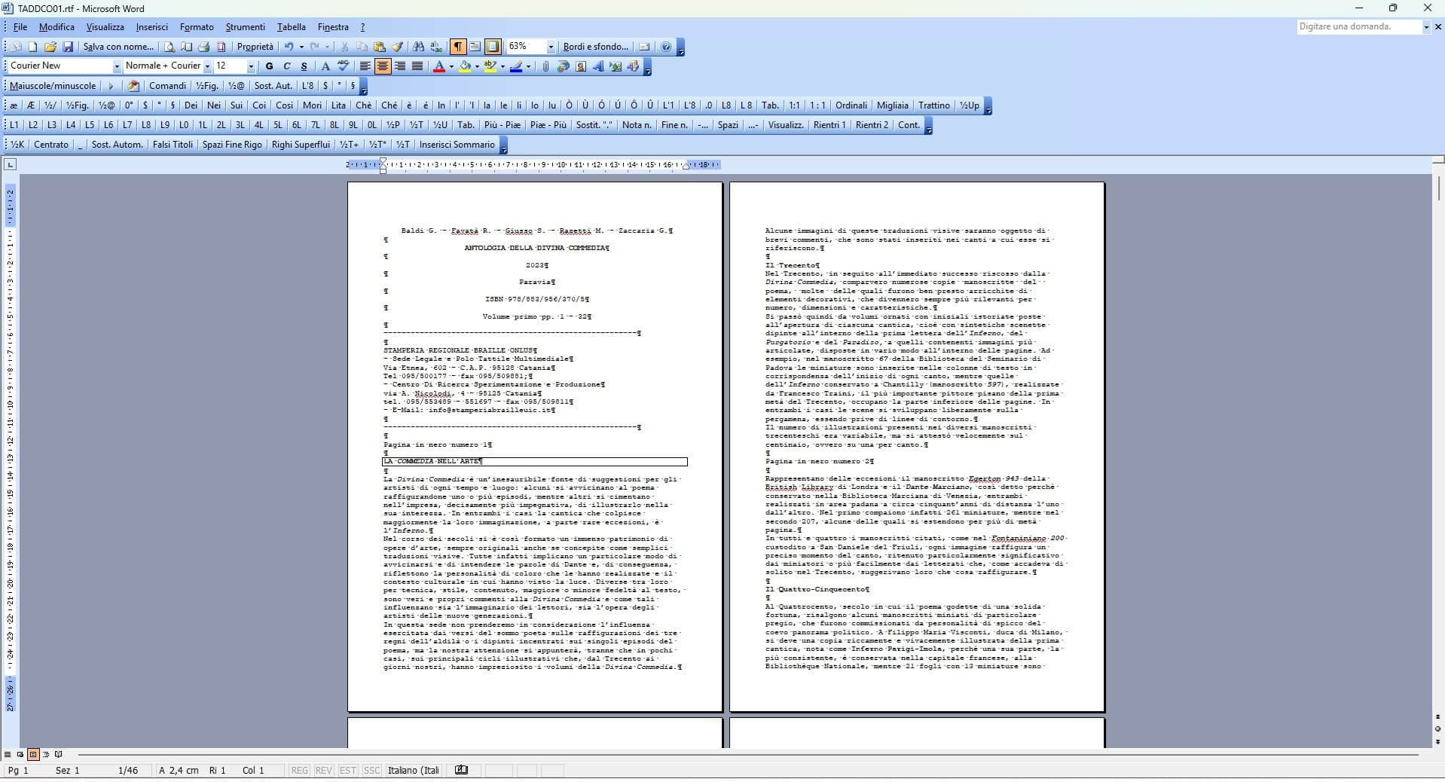Open font size 12 dropdown
The height and width of the screenshot is (782, 1445).
point(251,66)
